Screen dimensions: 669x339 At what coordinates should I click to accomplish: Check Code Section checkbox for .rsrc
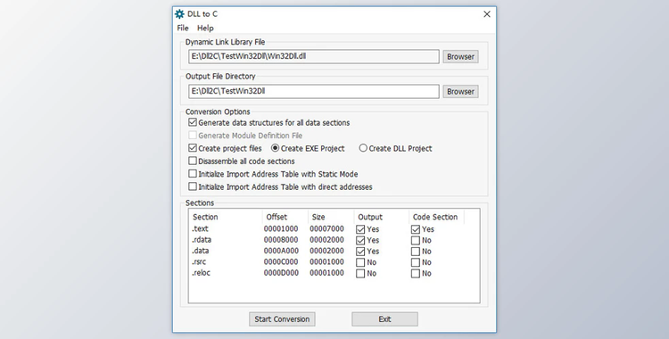click(416, 262)
